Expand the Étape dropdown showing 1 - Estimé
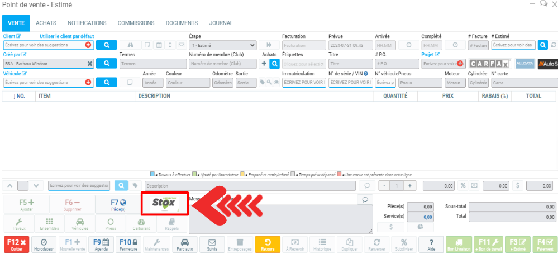Screen dimensions: 558x254 222,45
